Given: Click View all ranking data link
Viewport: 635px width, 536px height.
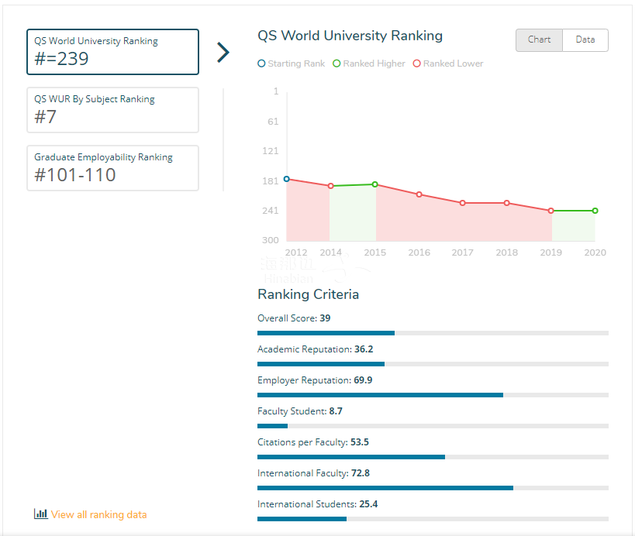Looking at the screenshot, I should (98, 514).
